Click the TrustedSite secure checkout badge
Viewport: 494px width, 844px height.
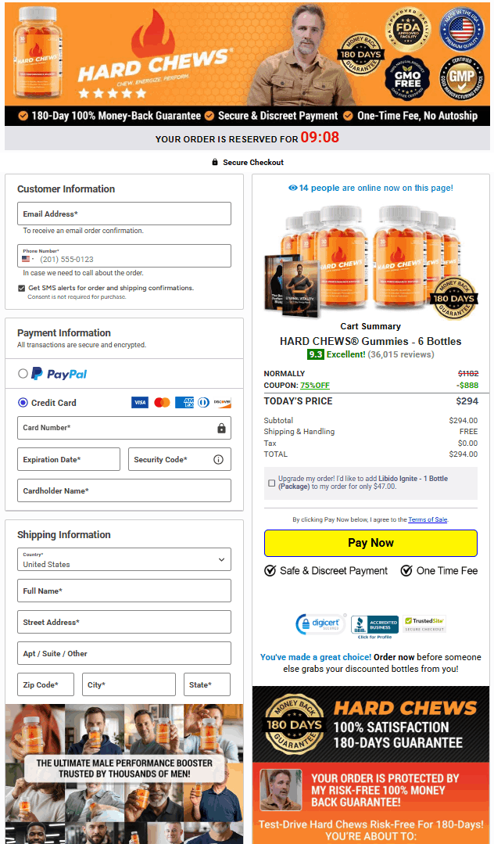[x=424, y=624]
